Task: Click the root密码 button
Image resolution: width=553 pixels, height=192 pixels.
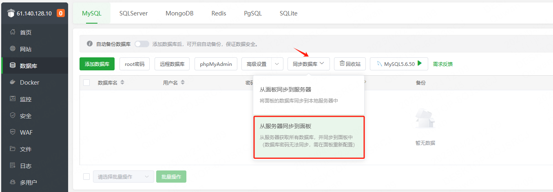Action: tap(135, 64)
